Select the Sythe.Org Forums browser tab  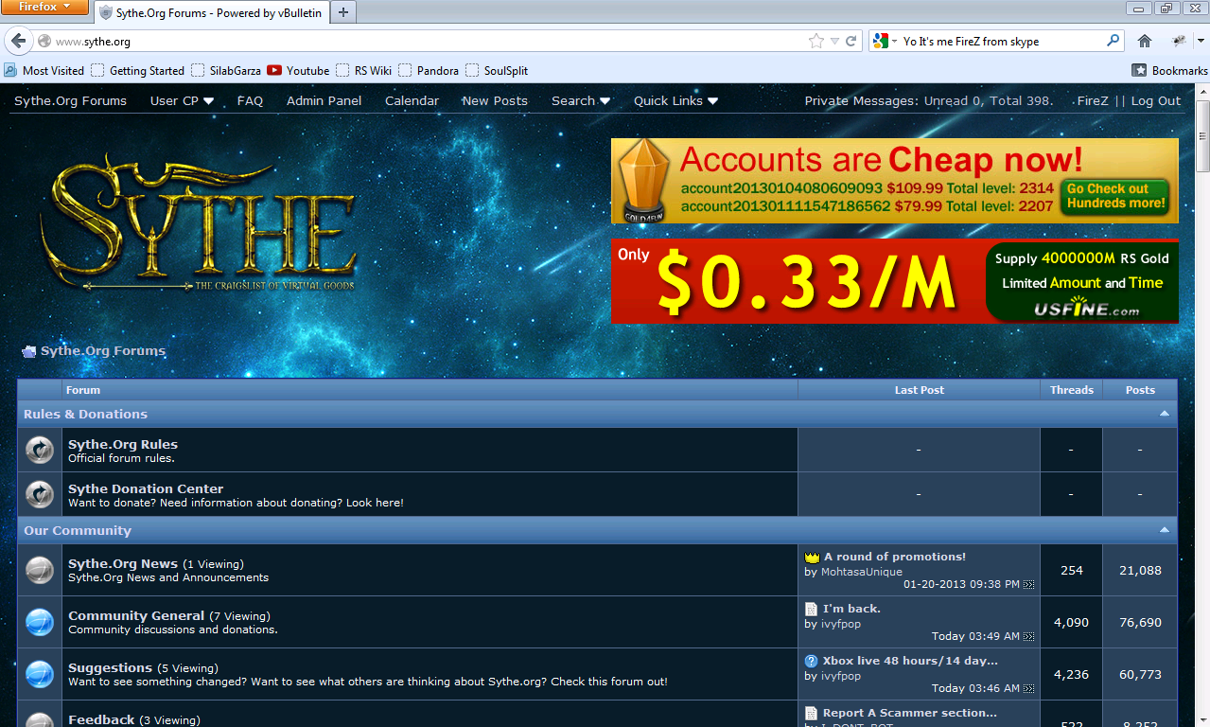pyautogui.click(x=210, y=13)
